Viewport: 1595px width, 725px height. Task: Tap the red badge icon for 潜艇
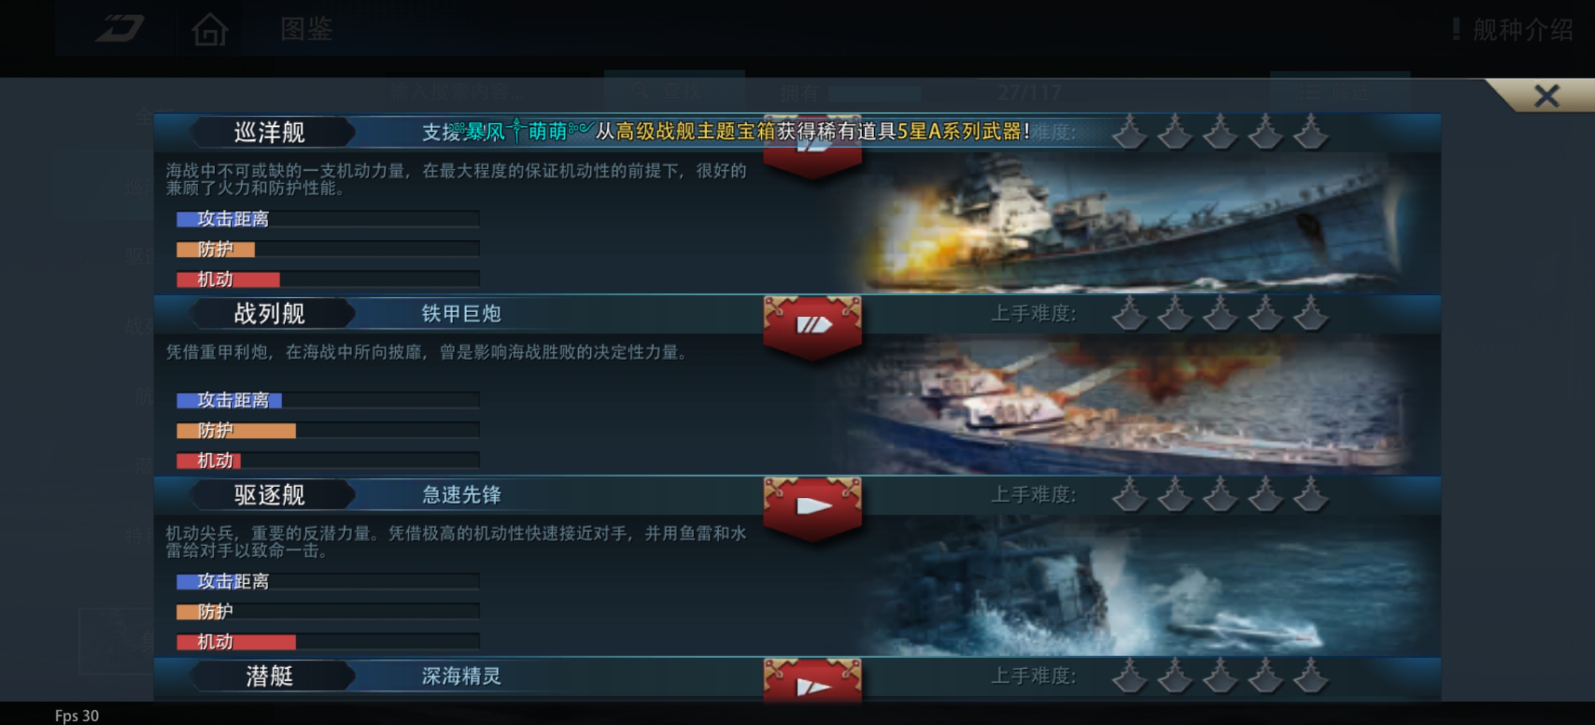[813, 681]
